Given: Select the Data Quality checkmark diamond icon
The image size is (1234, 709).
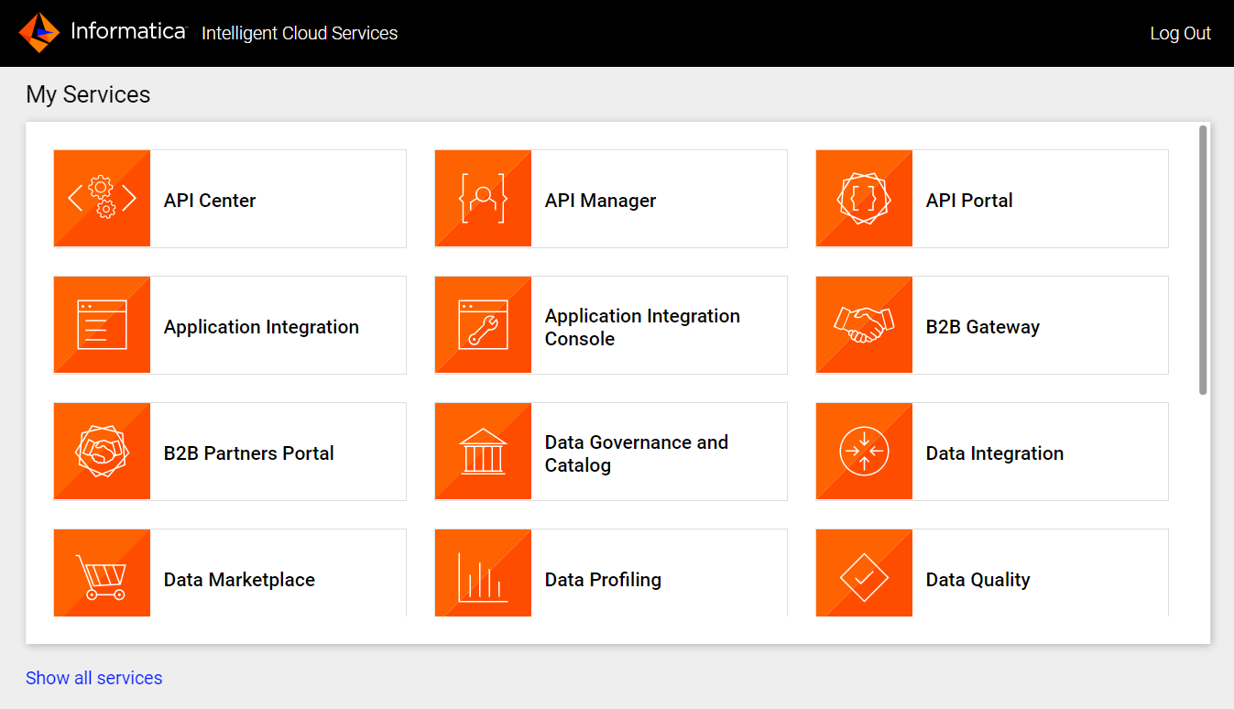Looking at the screenshot, I should click(x=864, y=573).
